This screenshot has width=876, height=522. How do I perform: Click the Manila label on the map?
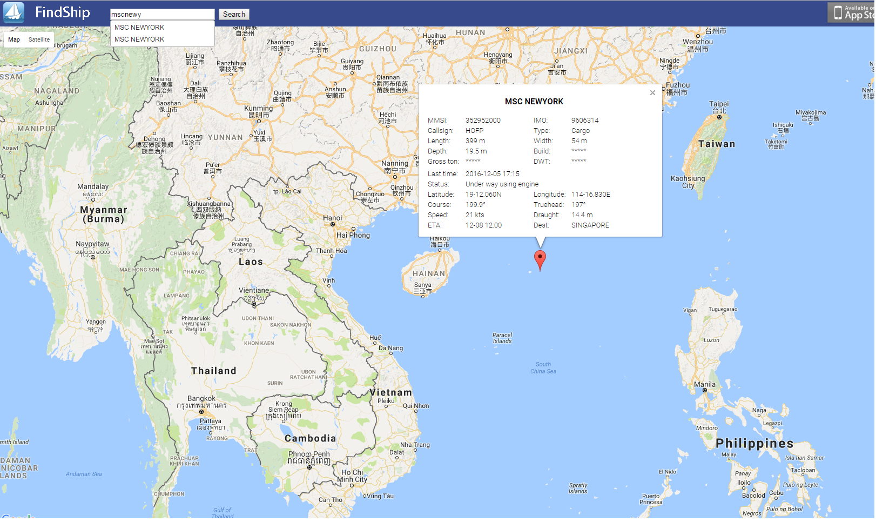(704, 385)
